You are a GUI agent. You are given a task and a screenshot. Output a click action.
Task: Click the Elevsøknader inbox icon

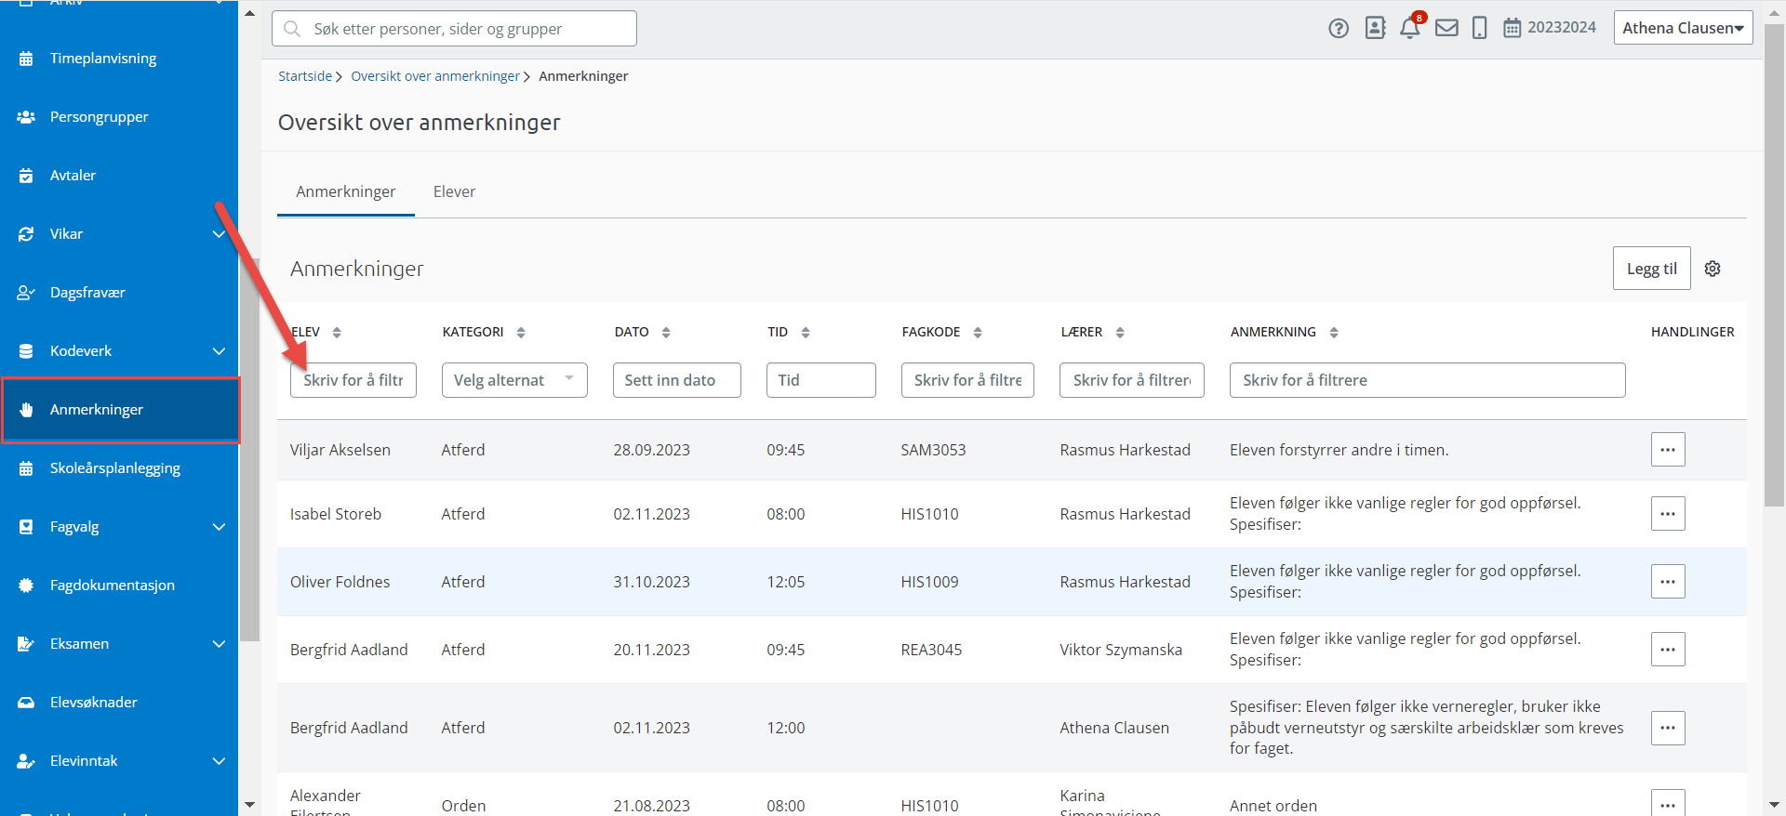(x=26, y=703)
